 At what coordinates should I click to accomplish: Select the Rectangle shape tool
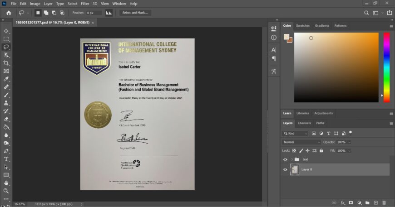6,175
